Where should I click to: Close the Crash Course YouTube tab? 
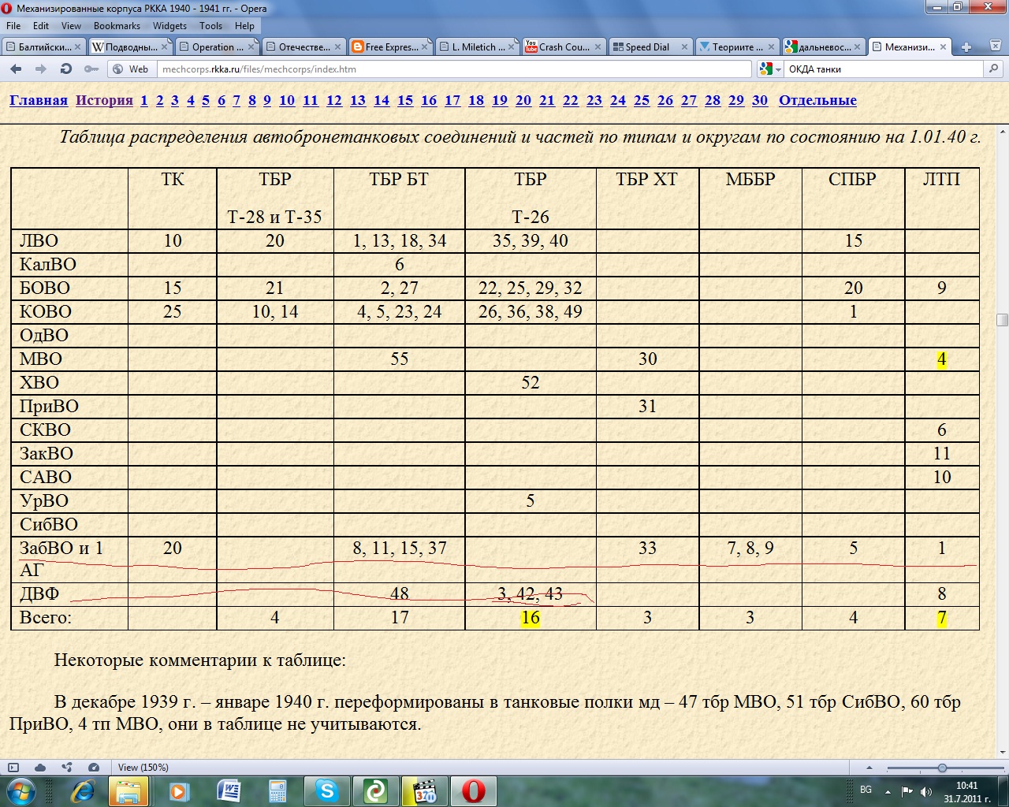(597, 47)
